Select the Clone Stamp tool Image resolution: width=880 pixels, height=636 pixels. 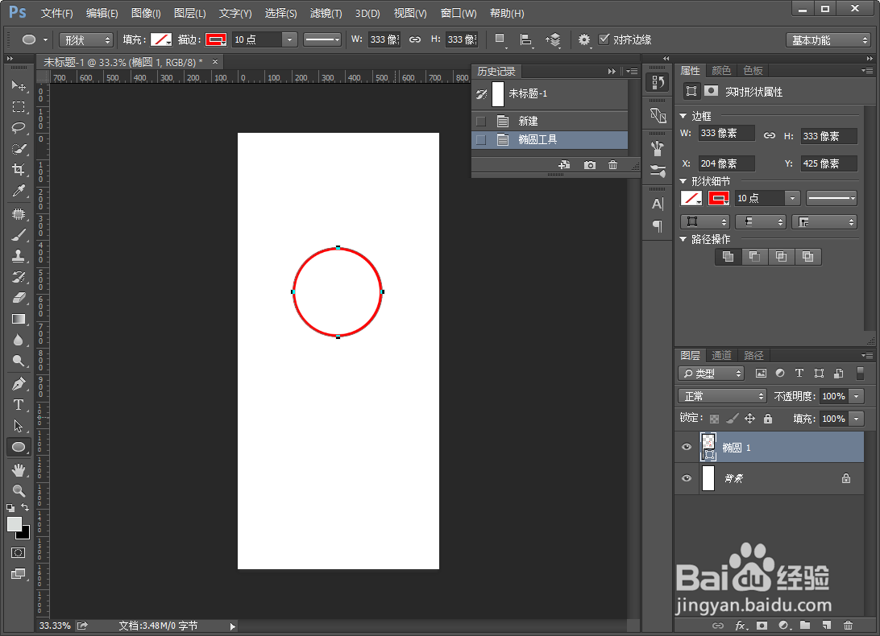(19, 256)
